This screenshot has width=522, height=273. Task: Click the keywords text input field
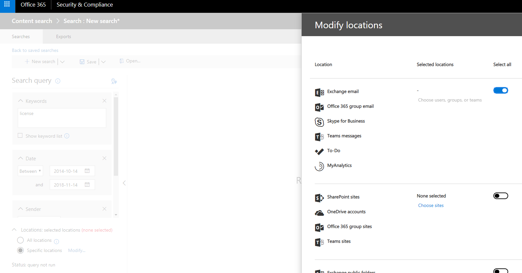[x=62, y=118]
